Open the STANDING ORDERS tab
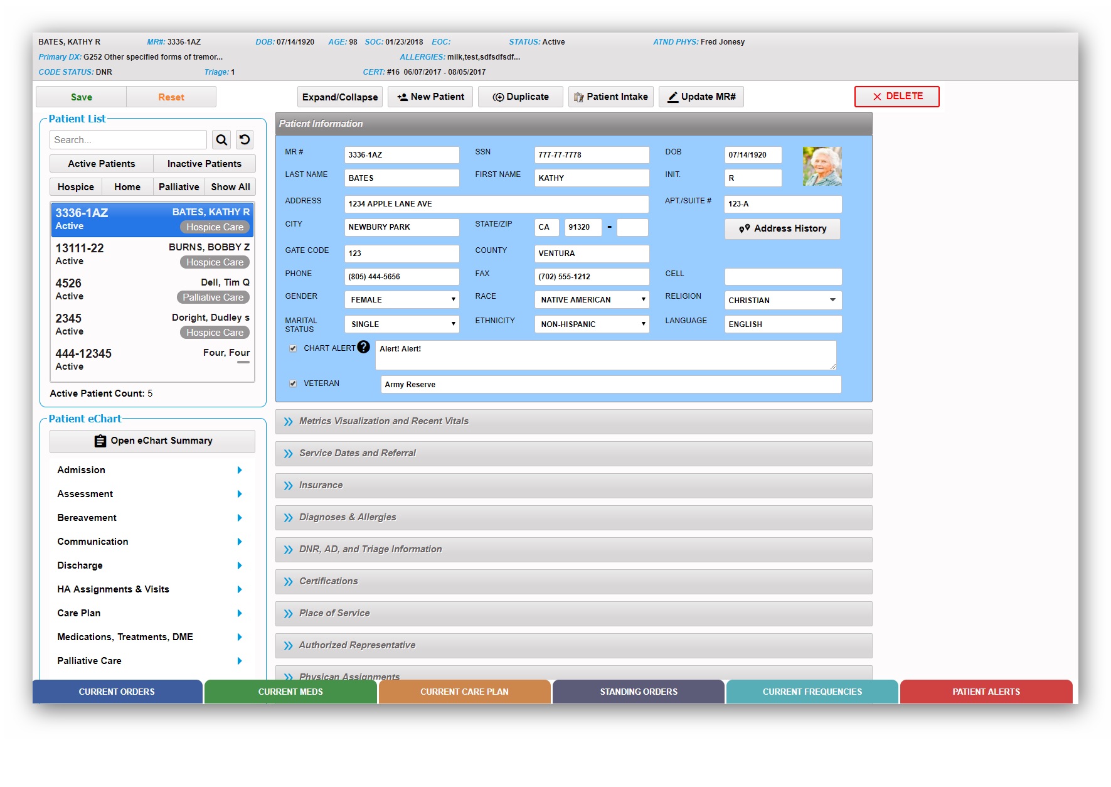 [x=639, y=692]
